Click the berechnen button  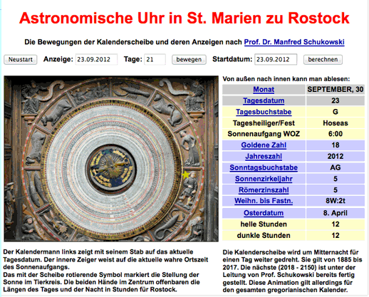323,59
